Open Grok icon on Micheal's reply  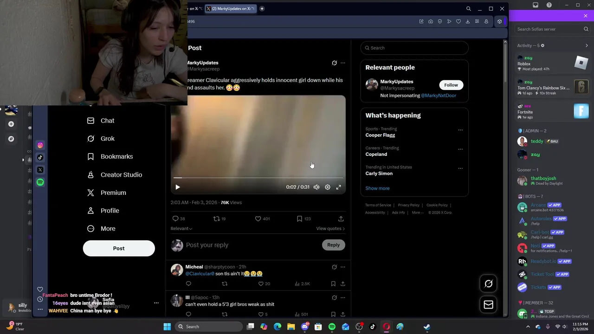[x=334, y=267]
